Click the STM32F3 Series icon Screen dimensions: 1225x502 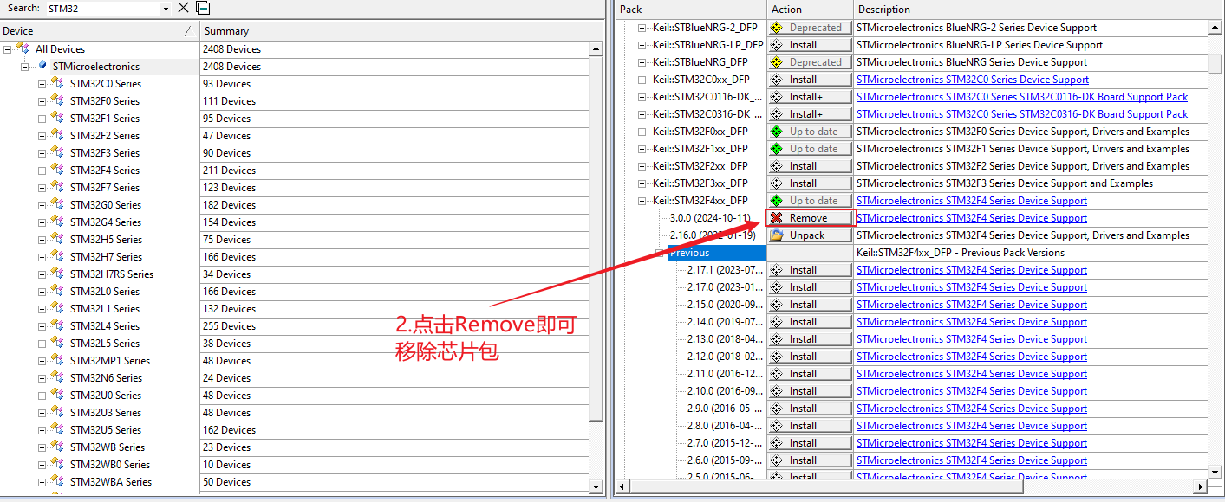(x=57, y=153)
